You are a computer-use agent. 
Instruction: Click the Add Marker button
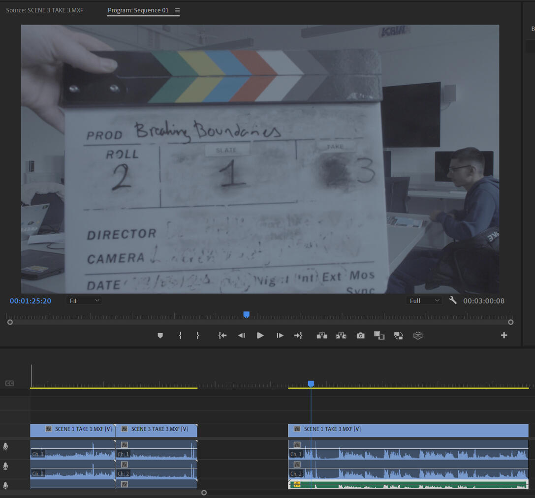[160, 336]
